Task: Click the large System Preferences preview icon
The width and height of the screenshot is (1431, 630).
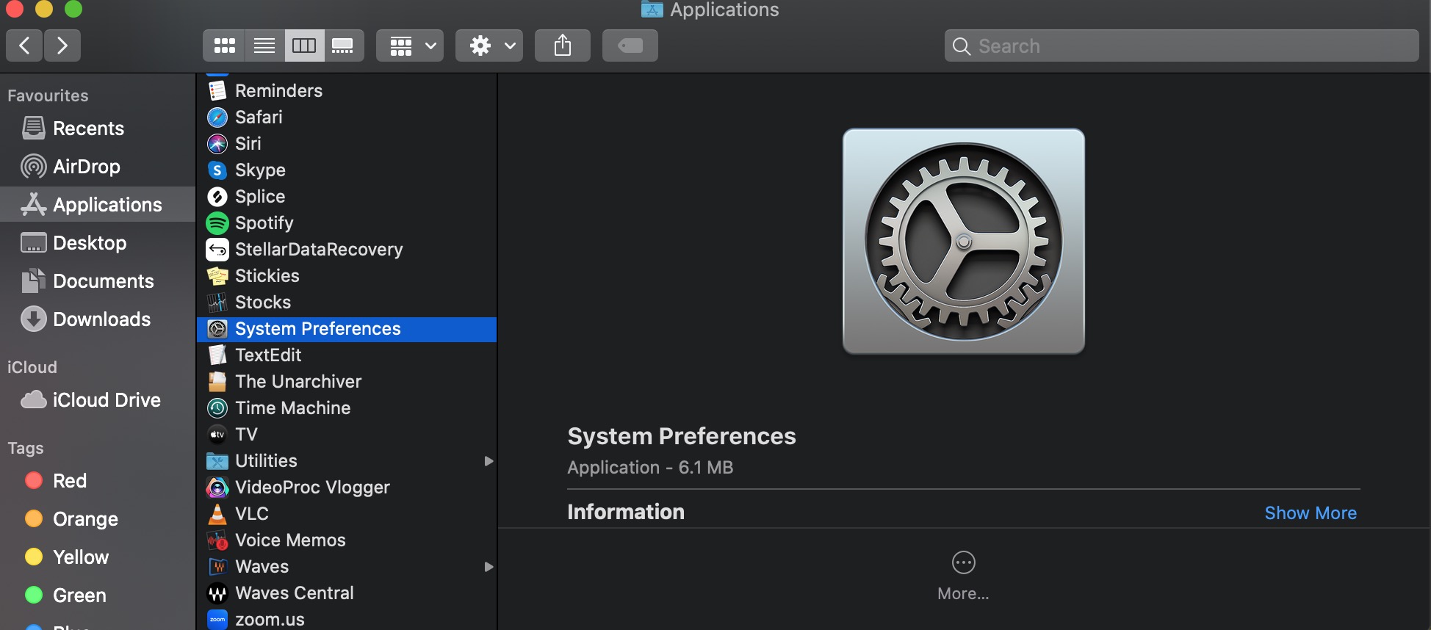Action: coord(964,242)
